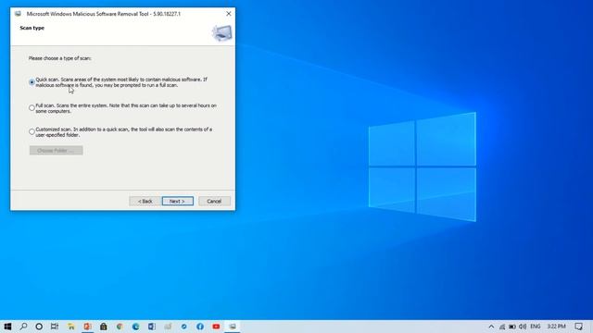Choose the Customized scan radio option
593x333 pixels.
point(32,131)
